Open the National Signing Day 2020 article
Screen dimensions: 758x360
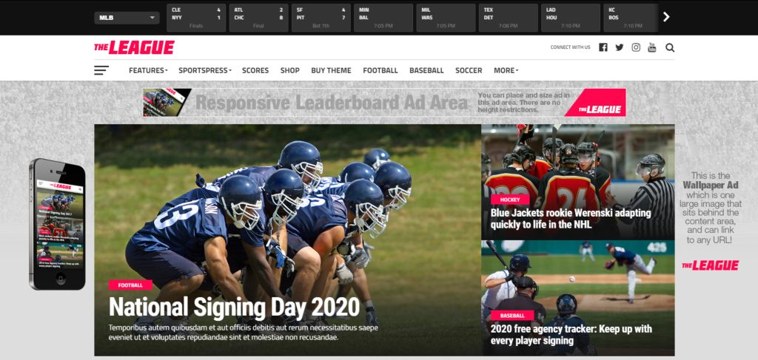[235, 307]
